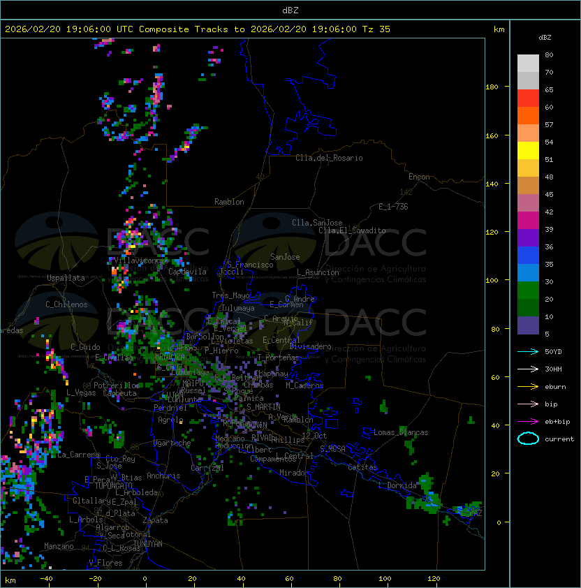Select the bright yellow swatch below 54 dBZ

(528, 151)
